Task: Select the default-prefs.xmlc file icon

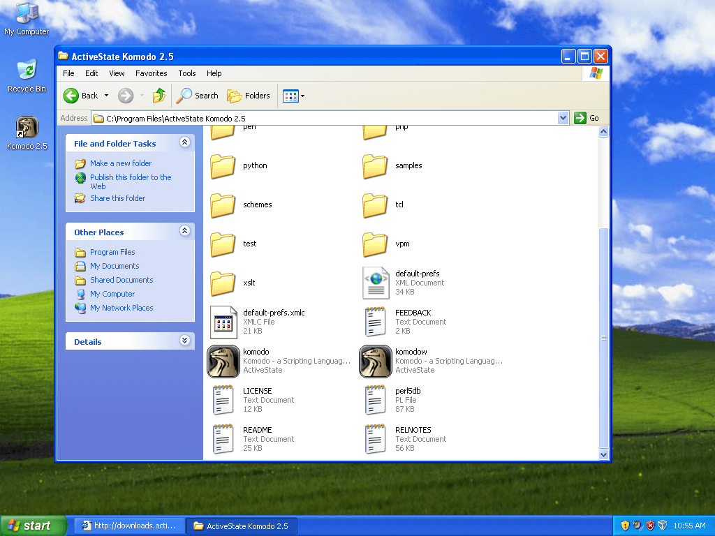Action: click(x=223, y=322)
